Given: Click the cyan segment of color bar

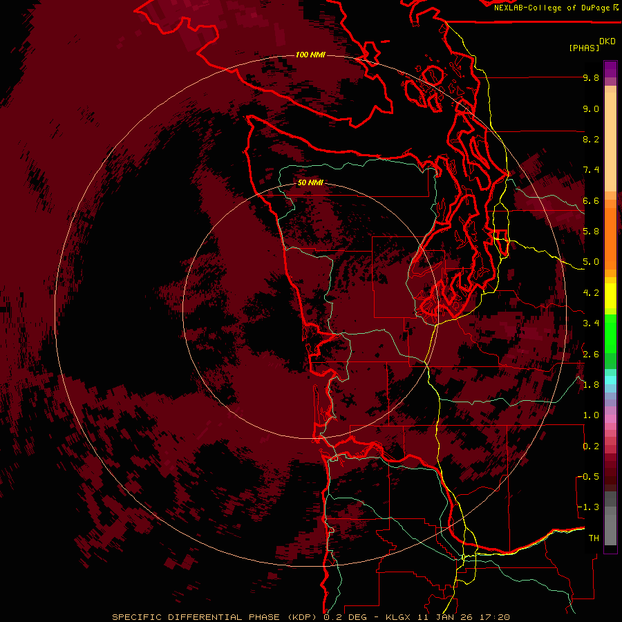Looking at the screenshot, I should [610, 380].
